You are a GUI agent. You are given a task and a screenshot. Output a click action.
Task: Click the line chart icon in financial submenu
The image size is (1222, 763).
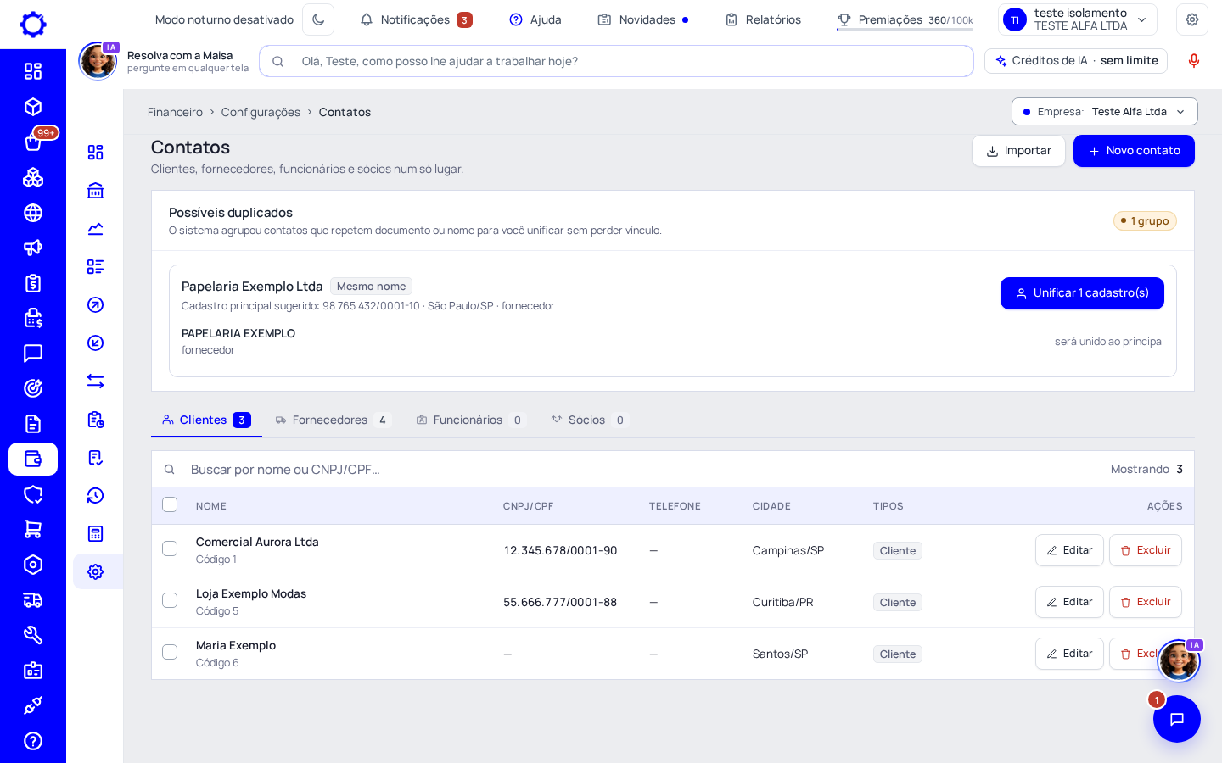coord(96,229)
